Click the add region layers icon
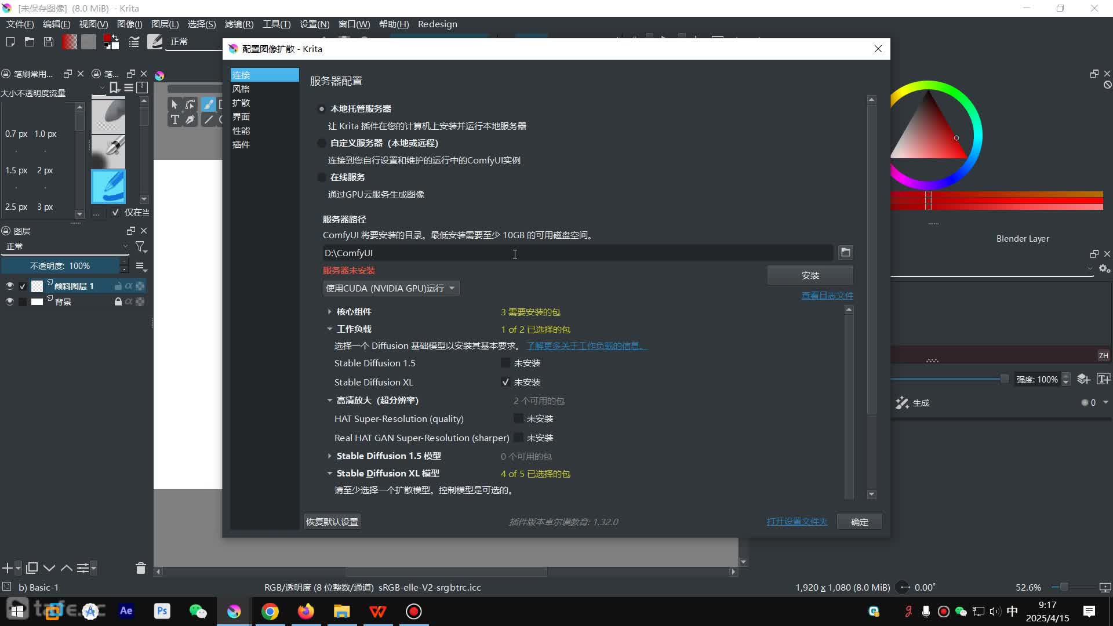Screen dimensions: 1113x626 [x=1083, y=379]
